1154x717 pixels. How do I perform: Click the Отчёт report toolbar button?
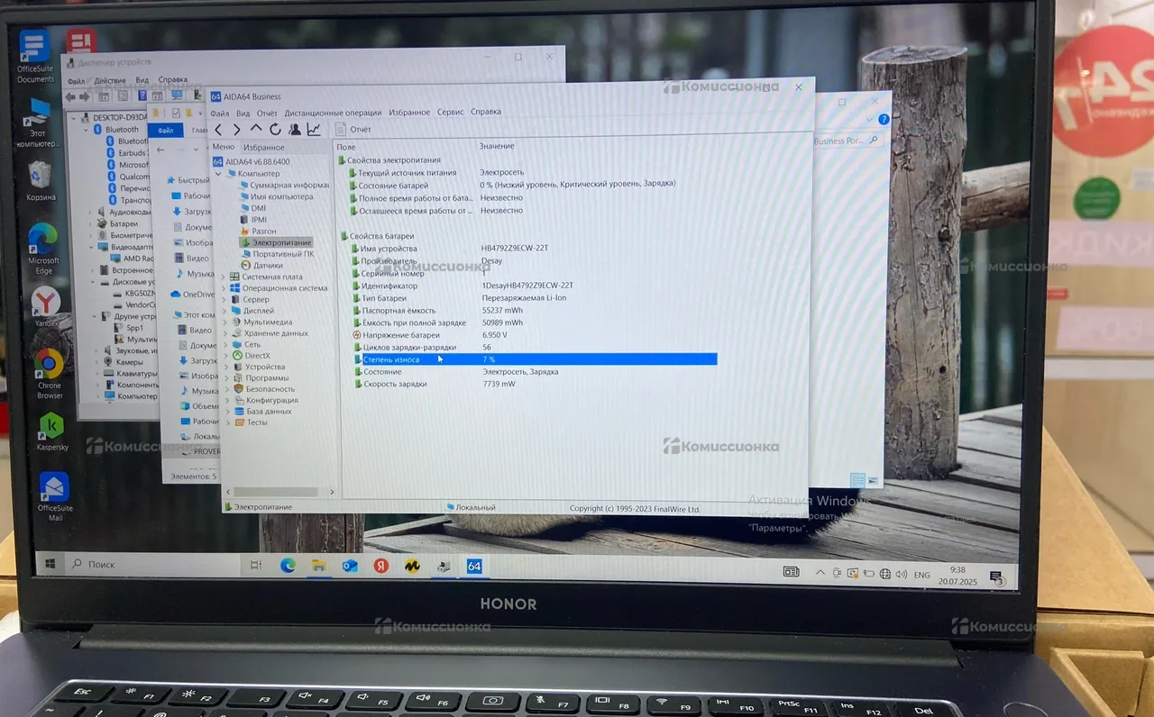pos(353,130)
